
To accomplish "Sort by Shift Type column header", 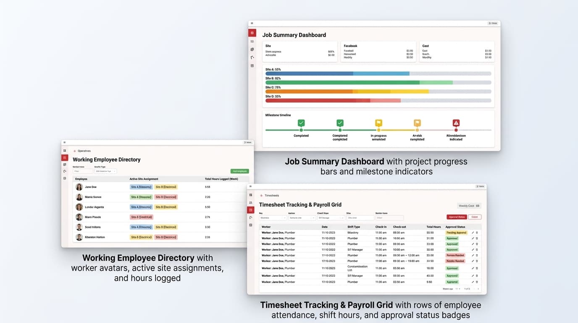I will pos(354,227).
